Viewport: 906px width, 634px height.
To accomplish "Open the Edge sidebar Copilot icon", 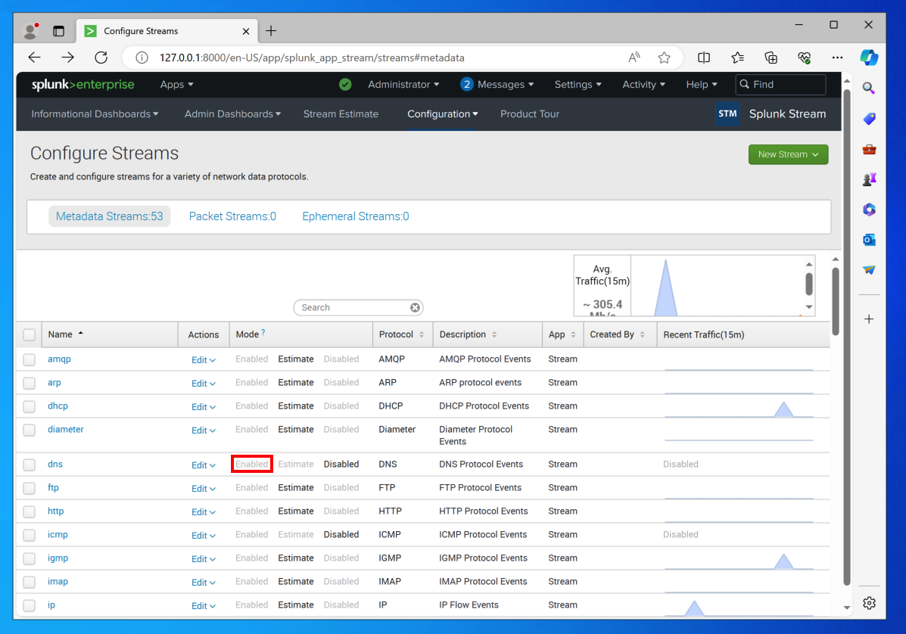I will pos(869,57).
